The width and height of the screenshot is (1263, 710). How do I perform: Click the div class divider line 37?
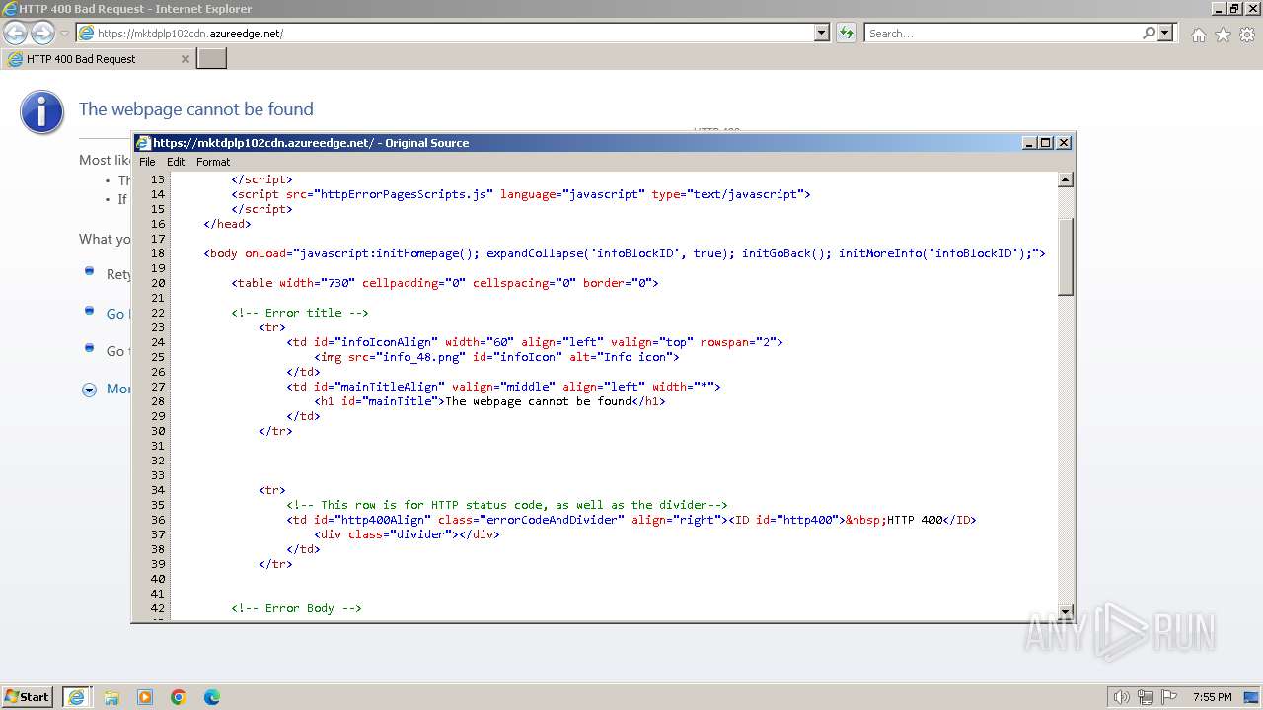(408, 534)
